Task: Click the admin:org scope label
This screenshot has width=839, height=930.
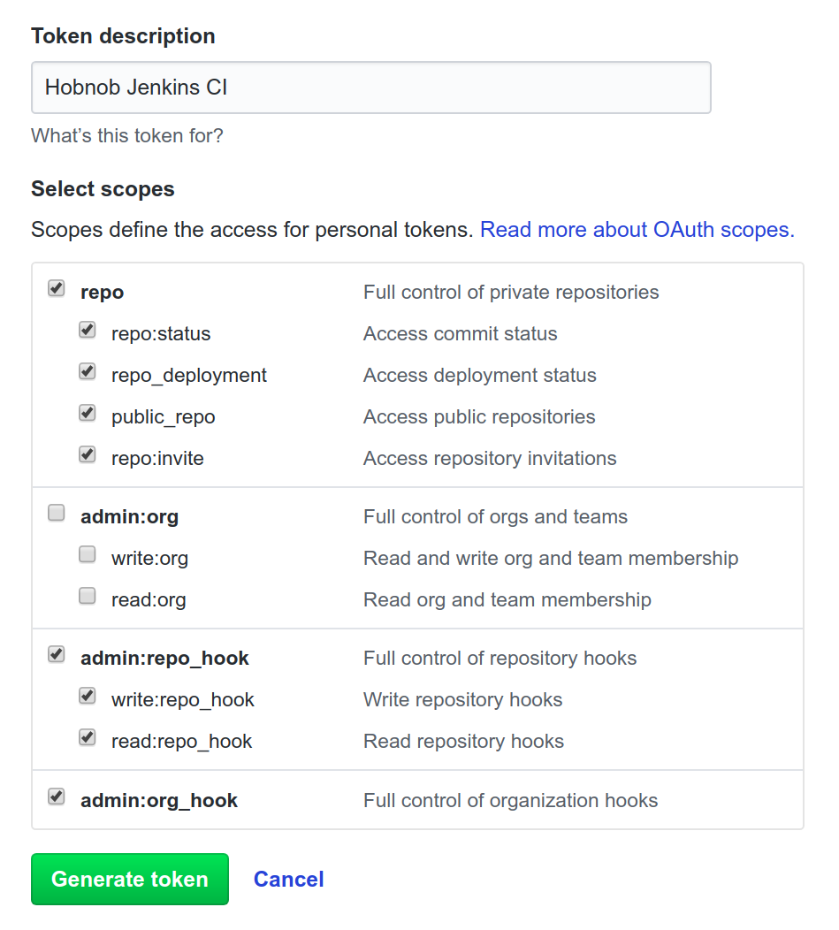Action: click(x=129, y=517)
